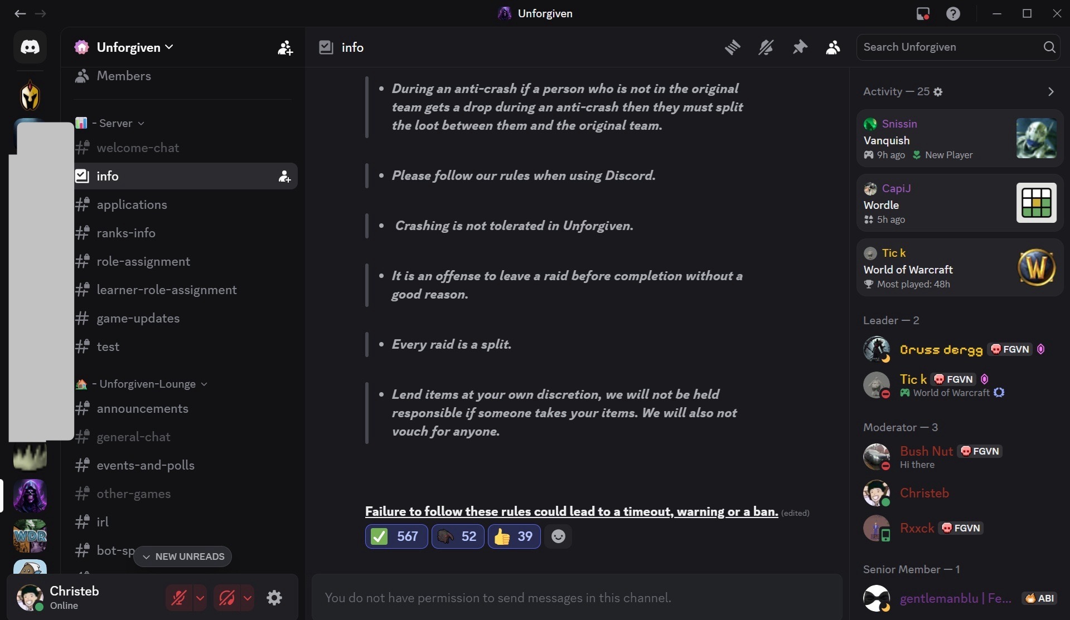The width and height of the screenshot is (1070, 620).
Task: Jump to NEW UNREADS
Action: (183, 556)
